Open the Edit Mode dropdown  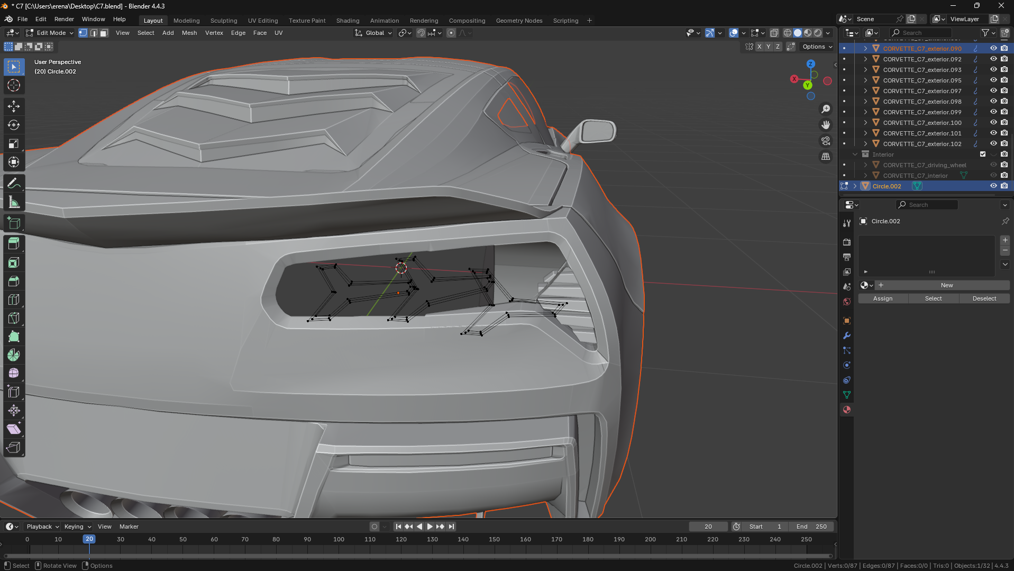click(50, 33)
